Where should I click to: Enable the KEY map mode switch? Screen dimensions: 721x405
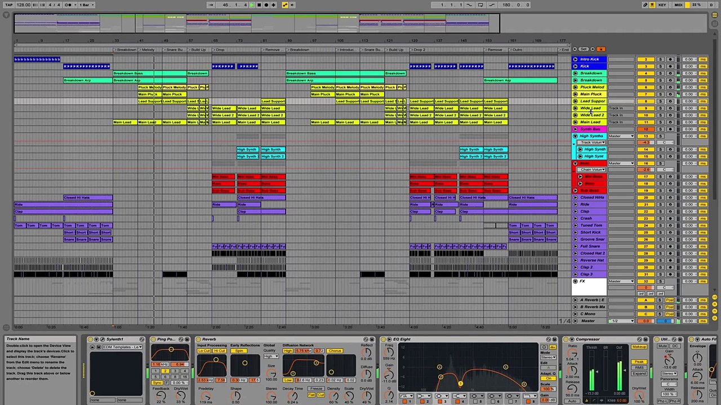[662, 4]
